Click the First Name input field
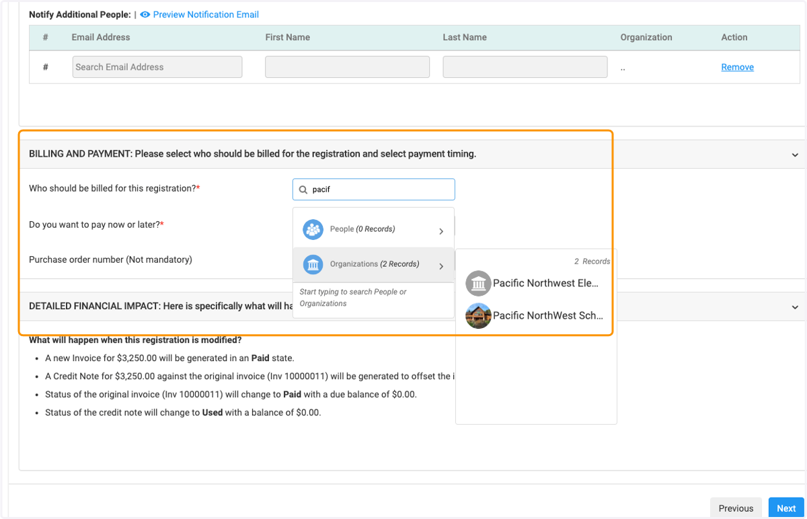807x519 pixels. tap(347, 67)
